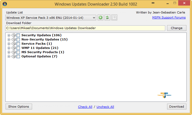Expand the Non-Security Updates tree node
The image size is (192, 115).
tap(9, 39)
